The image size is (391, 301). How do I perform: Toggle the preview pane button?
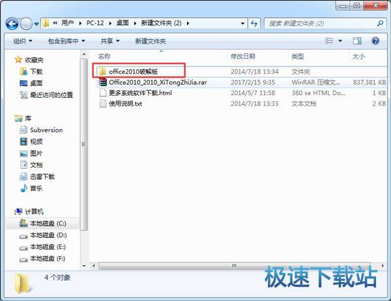pyautogui.click(x=357, y=40)
